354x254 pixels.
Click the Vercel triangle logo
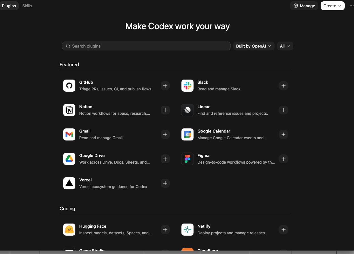point(69,183)
